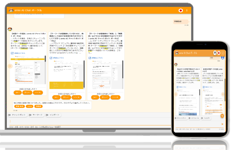Choose the キーワード quick tag on laptop

[36, 115]
